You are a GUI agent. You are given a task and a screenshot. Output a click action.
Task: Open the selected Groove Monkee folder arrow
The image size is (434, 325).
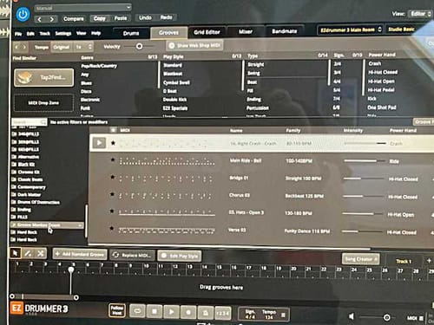[80, 225]
